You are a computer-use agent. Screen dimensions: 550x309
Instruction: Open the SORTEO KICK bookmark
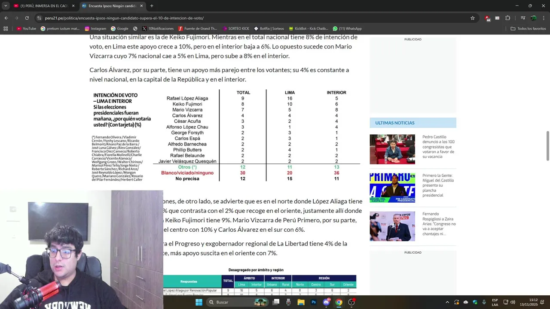tap(235, 29)
